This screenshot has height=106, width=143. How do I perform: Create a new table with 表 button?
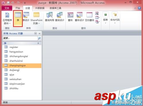tap(18, 18)
